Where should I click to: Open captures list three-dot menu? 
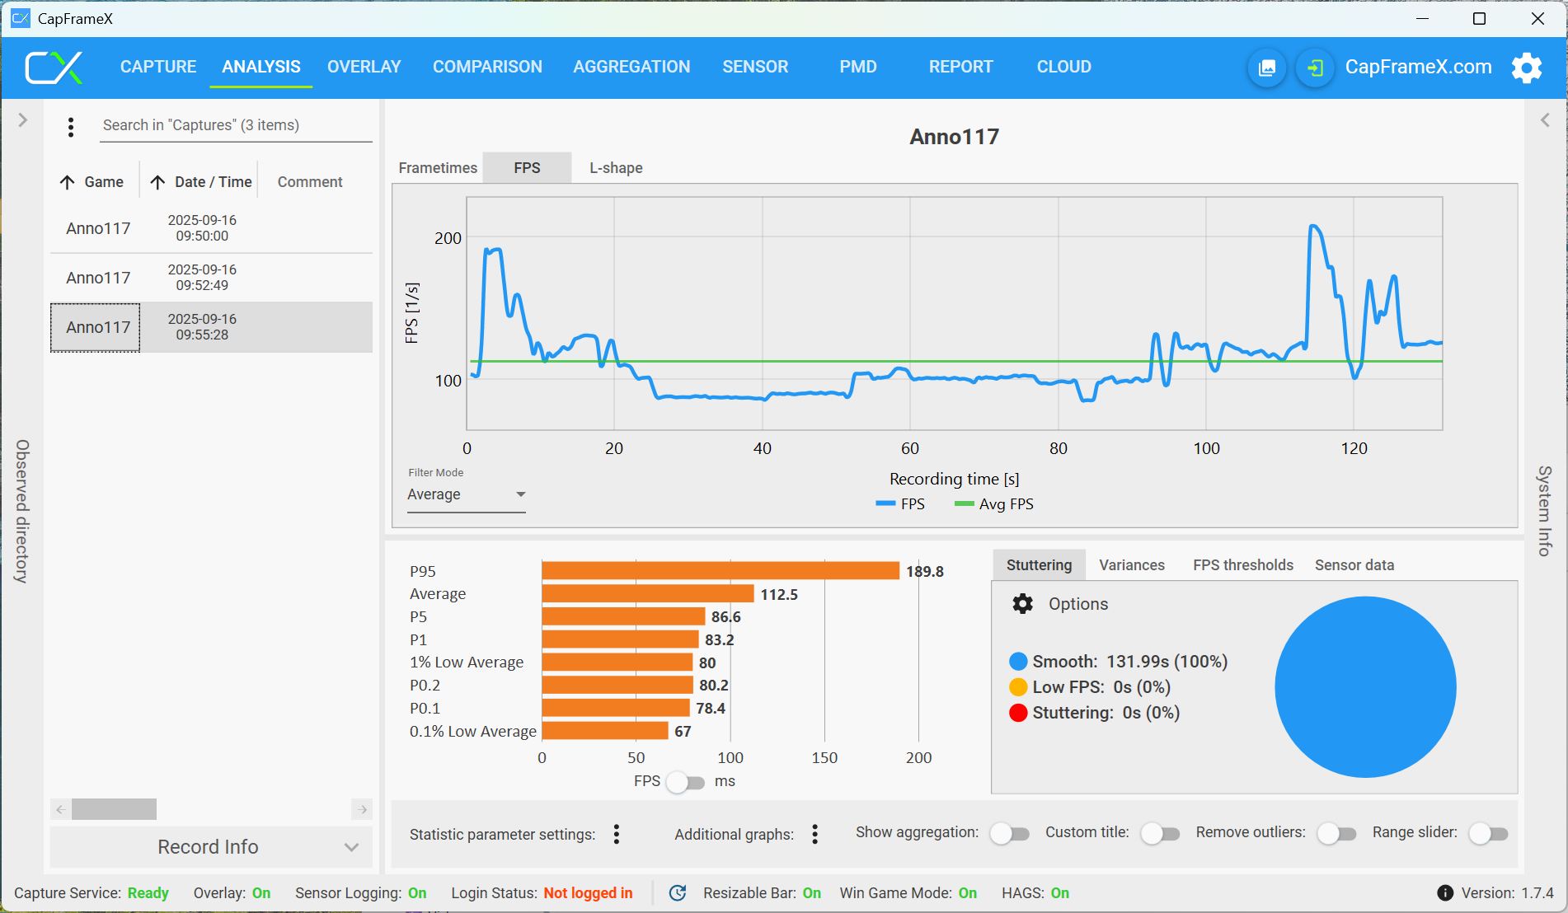[x=71, y=126]
